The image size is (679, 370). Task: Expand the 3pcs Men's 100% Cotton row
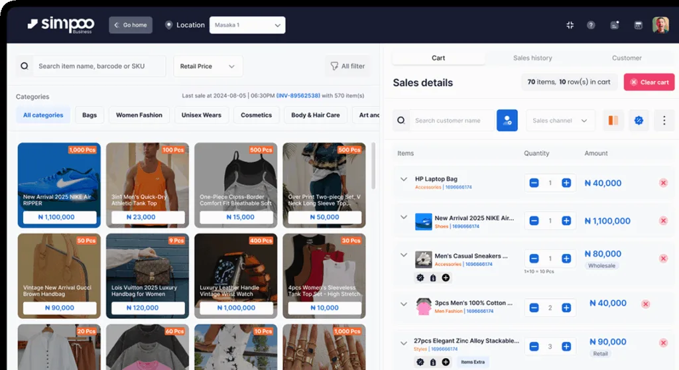tap(404, 304)
